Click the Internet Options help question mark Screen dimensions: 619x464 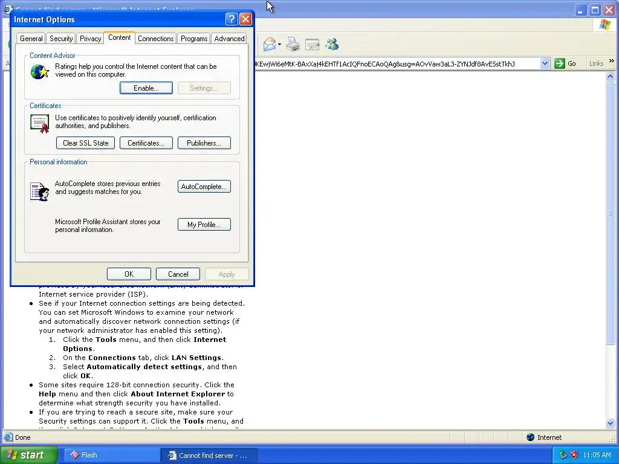click(x=232, y=19)
